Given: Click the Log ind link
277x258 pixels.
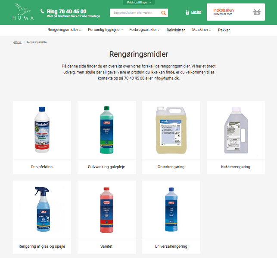Looking at the screenshot, I should (x=196, y=12).
